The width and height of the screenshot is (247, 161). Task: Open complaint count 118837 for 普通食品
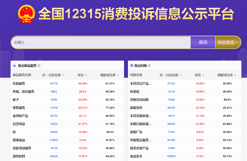(54, 140)
